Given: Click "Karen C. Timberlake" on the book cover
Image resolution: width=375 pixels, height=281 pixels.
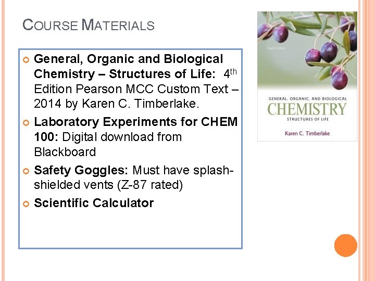Looking at the screenshot, I should point(307,133).
